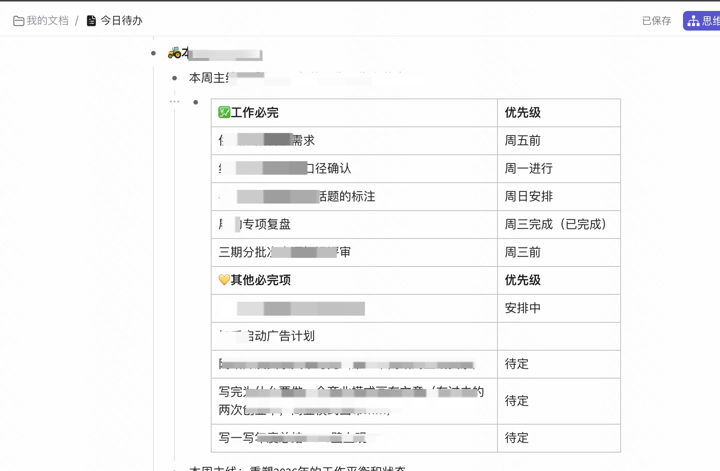Click the cell ending in 动广告计划

354,336
